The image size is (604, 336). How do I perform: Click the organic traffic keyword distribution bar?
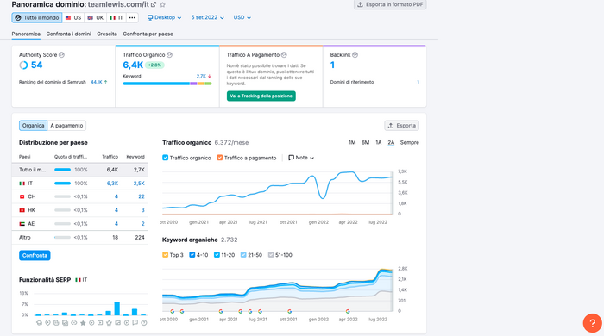pyautogui.click(x=167, y=84)
